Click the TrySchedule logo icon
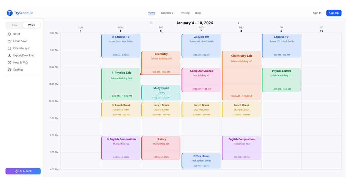The image size is (349, 183). (10, 13)
